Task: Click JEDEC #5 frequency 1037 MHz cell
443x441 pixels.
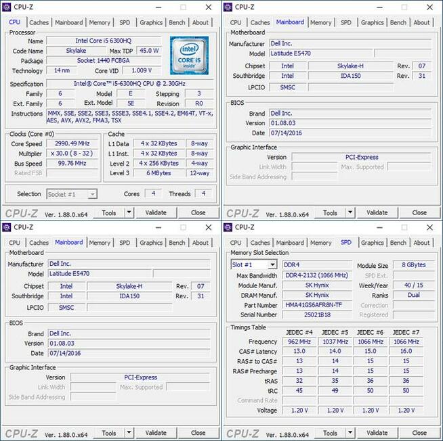Action: pos(335,342)
